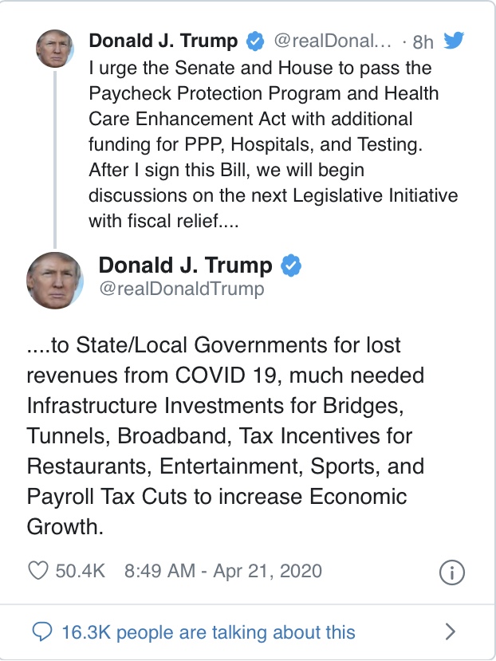Click the 50.4K likes count
This screenshot has width=496, height=661.
[80, 571]
